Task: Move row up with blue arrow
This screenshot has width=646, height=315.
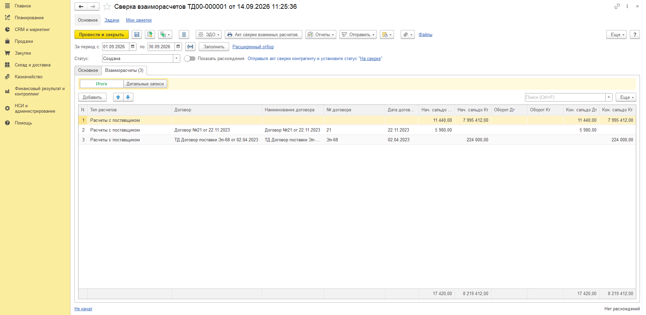Action: 118,97
